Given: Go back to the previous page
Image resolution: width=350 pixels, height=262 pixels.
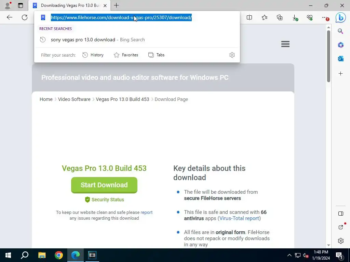Looking at the screenshot, I should pos(9,17).
